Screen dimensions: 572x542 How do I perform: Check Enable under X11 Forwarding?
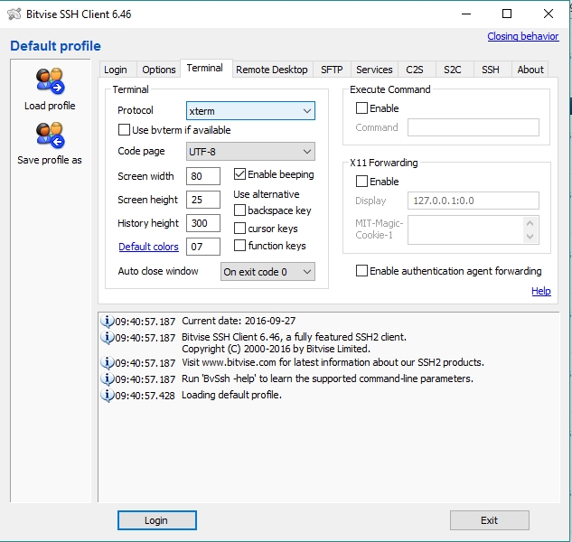(x=361, y=182)
